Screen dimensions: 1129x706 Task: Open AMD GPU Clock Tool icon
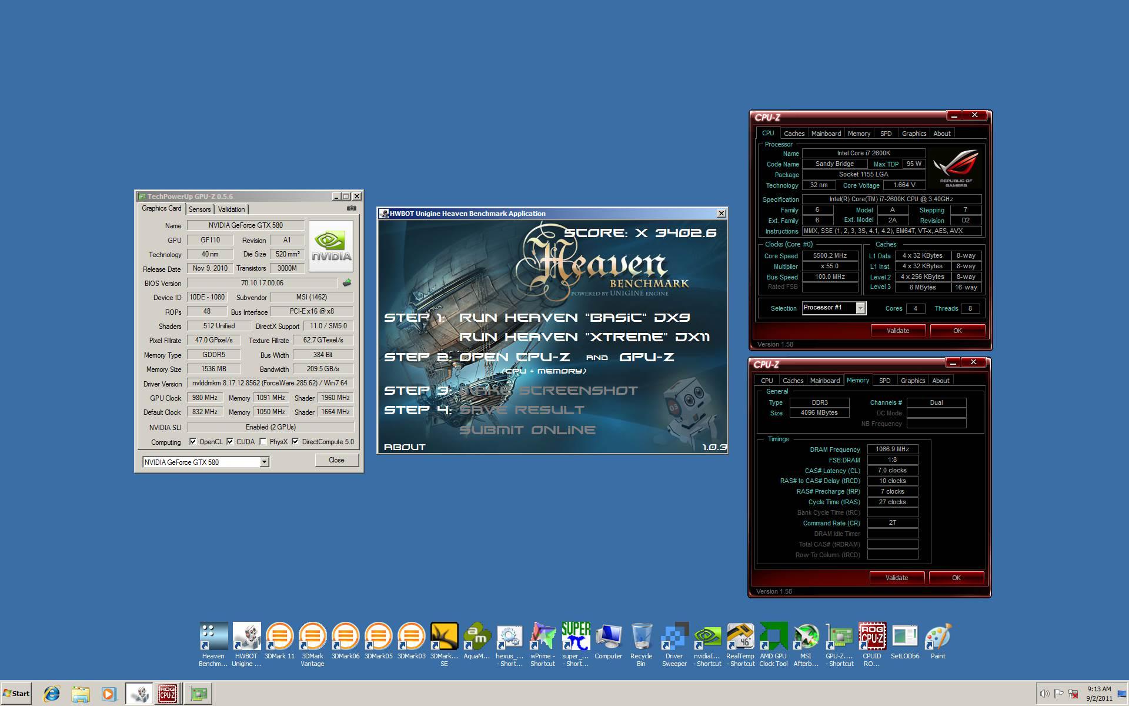tap(773, 644)
